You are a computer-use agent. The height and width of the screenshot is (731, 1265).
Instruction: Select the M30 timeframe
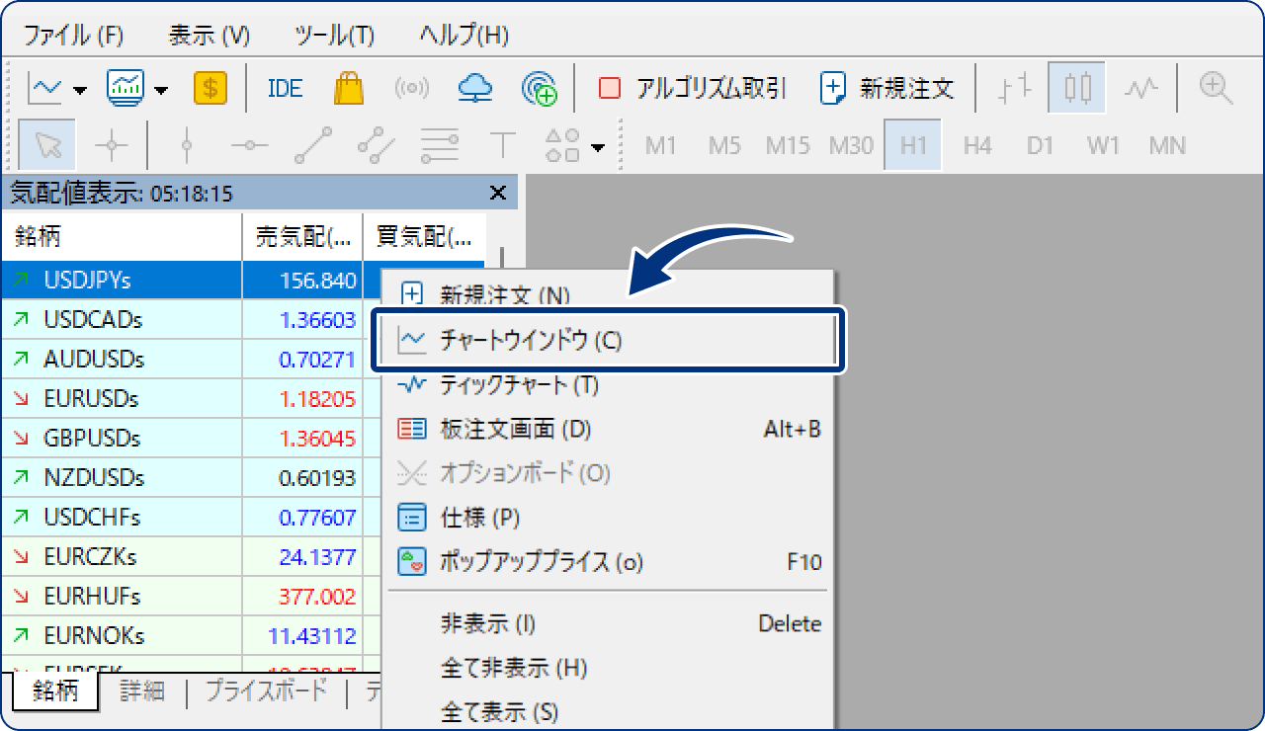click(851, 146)
